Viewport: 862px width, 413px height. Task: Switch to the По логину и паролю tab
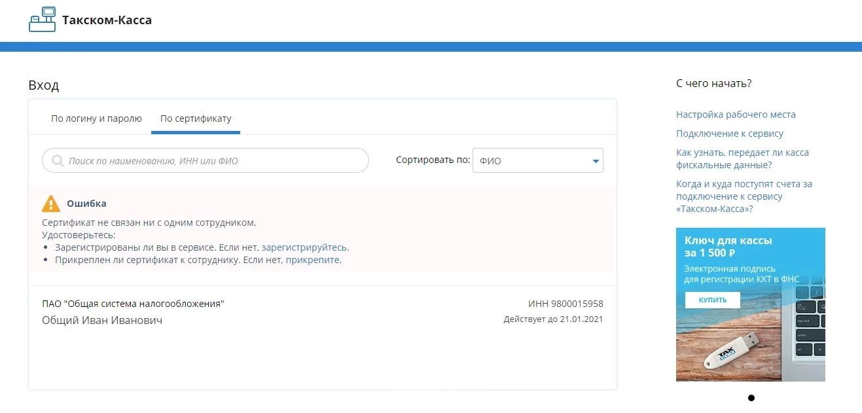tap(96, 118)
